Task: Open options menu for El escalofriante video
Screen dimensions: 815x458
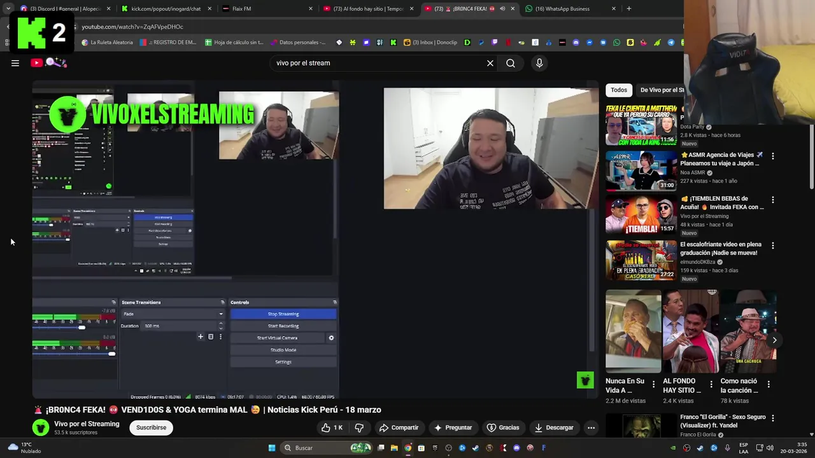Action: coord(773,246)
